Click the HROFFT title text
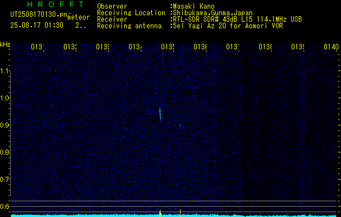341x217 pixels. [x=56, y=4]
